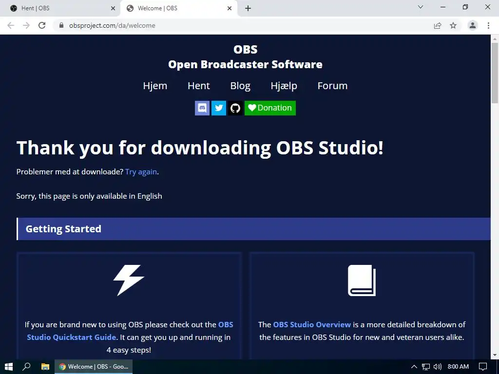Click the green Donation button
Screen dimensions: 499x374
pos(270,108)
